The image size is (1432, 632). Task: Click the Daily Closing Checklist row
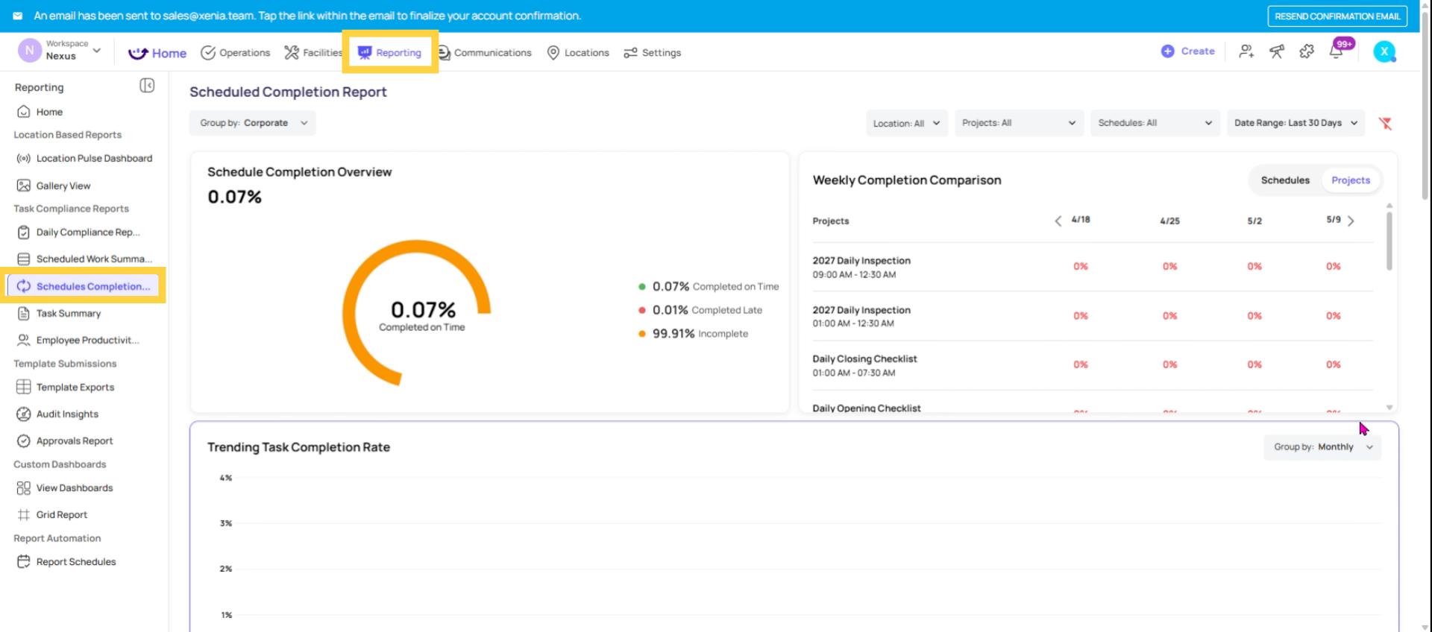1093,365
